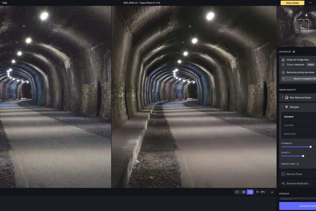The width and height of the screenshot is (316, 211).
Task: Click the Upscale section heading
Action: coord(284,193)
